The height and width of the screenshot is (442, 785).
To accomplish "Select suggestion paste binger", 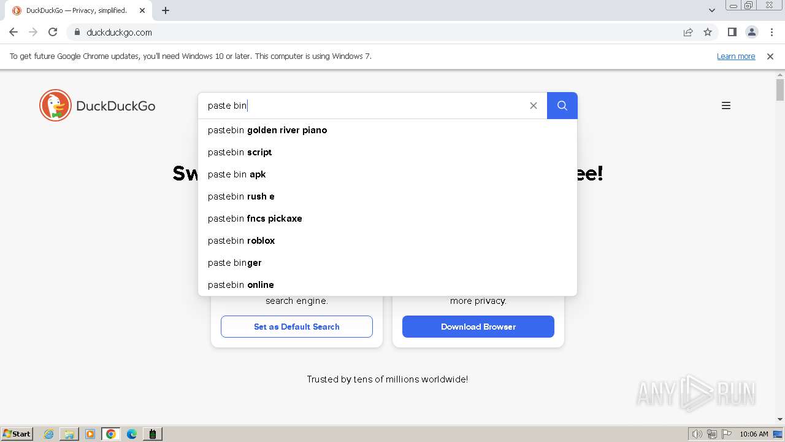I will pos(388,263).
